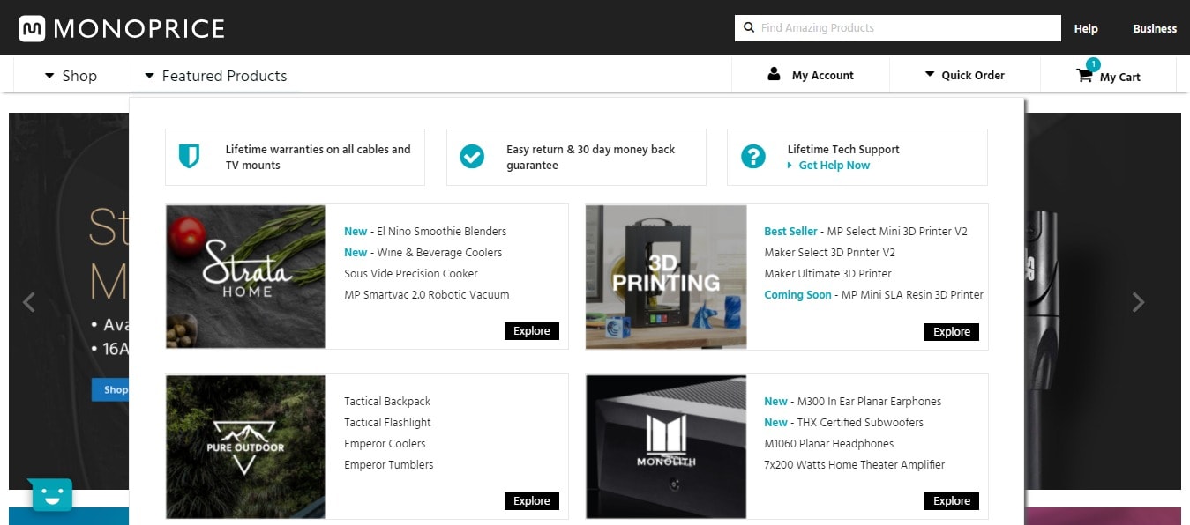
Task: Click the Find Amazing Products search field
Action: tap(898, 28)
